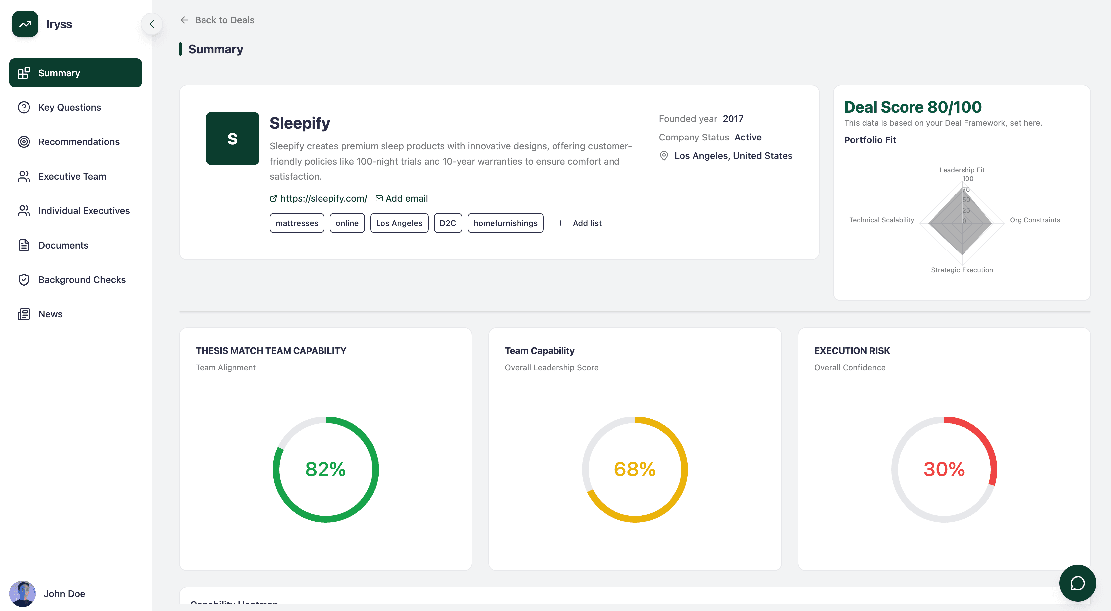The width and height of the screenshot is (1111, 611).
Task: Open Documents using the document icon
Action: pos(23,245)
